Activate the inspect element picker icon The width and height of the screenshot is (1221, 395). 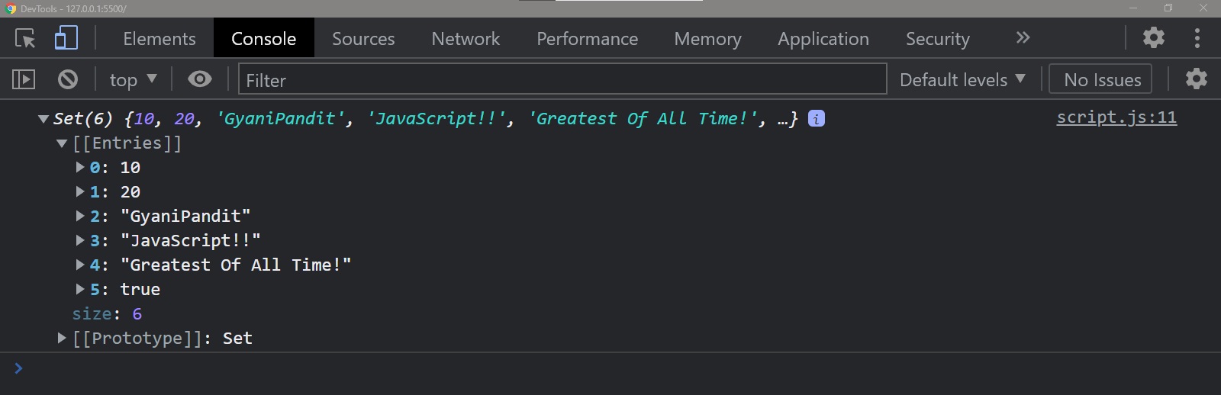25,38
